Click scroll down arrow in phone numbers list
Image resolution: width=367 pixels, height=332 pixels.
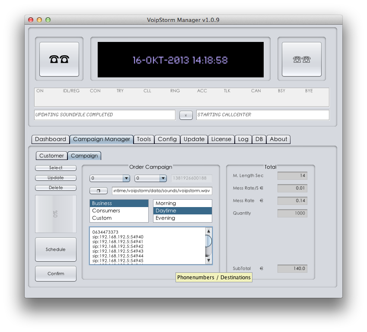tap(209, 261)
